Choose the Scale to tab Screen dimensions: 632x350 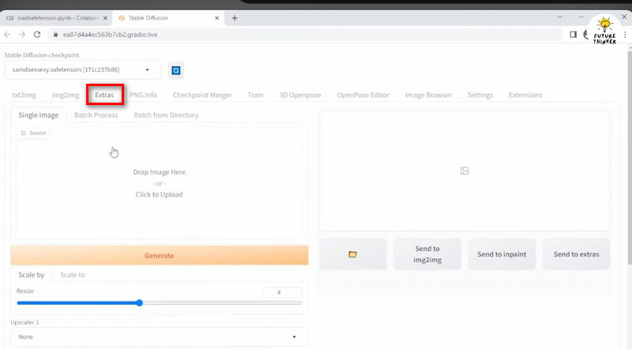coord(73,275)
